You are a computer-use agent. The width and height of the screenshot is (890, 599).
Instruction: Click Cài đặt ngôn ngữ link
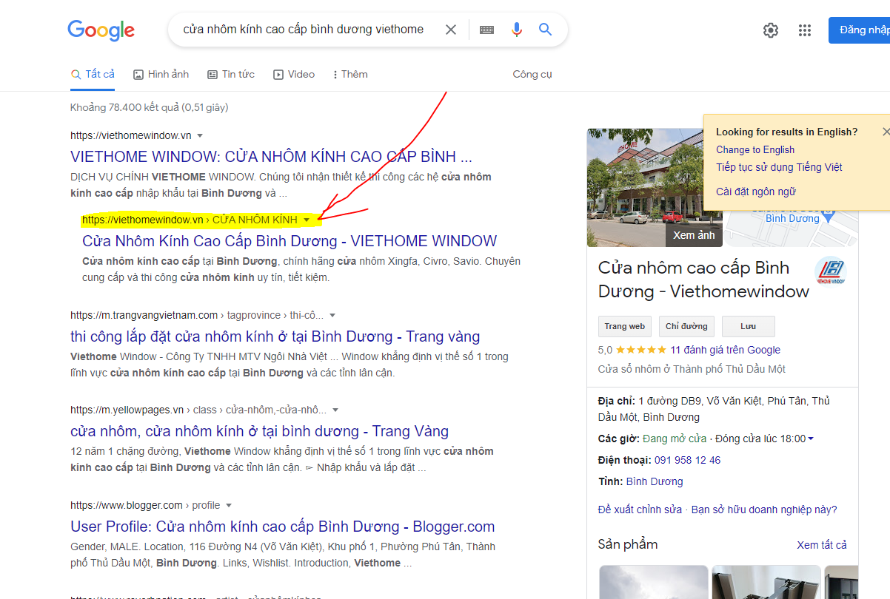click(x=756, y=192)
